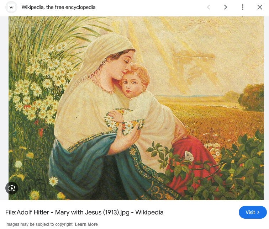
Task: Go back with the previous image arrow
Action: 209,7
